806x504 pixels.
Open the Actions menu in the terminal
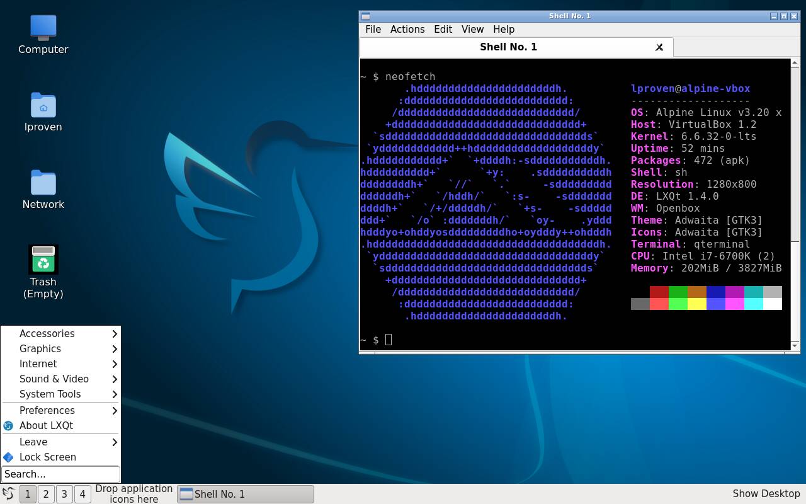(407, 29)
